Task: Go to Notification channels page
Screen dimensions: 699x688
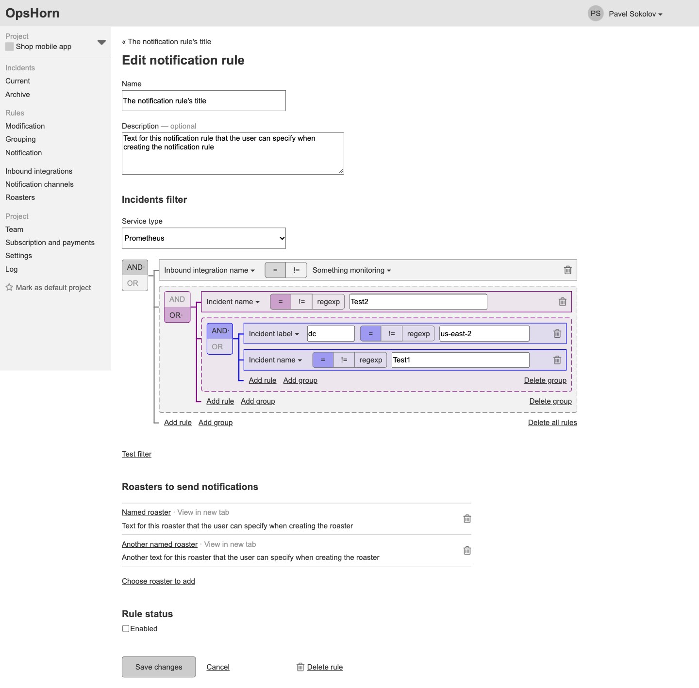Action: (x=39, y=184)
